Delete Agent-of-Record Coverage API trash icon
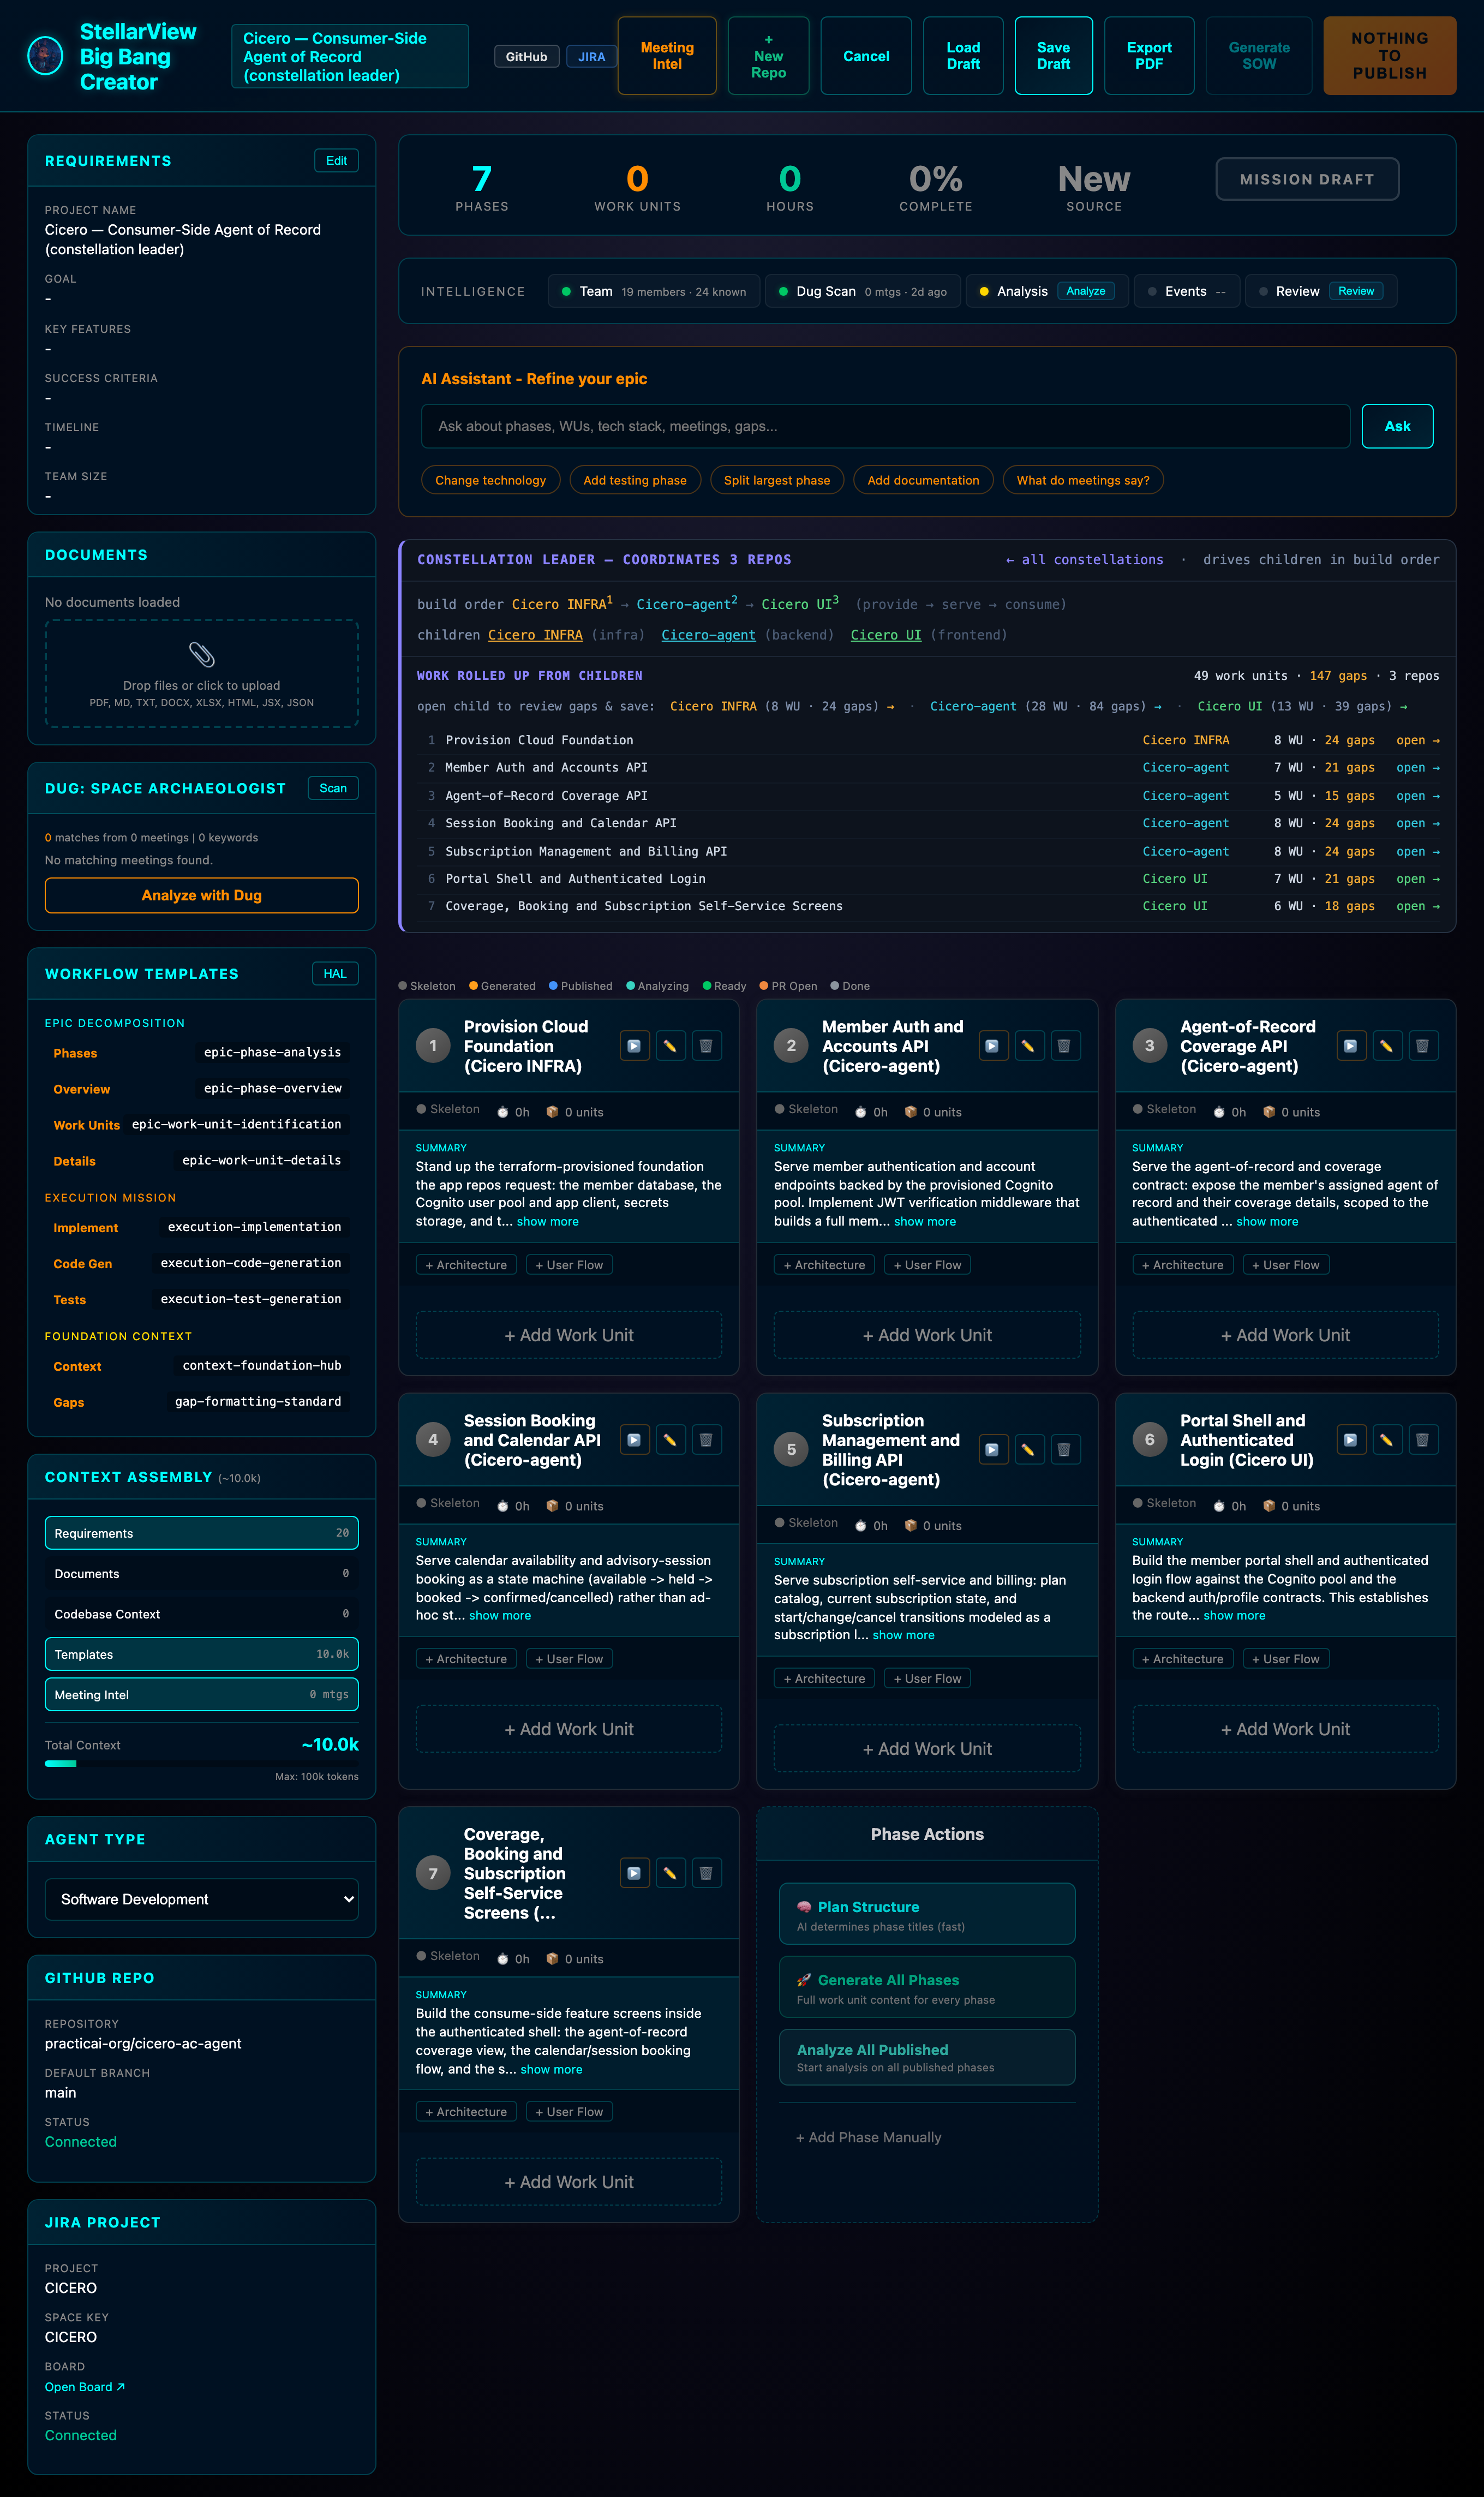The width and height of the screenshot is (1484, 2497). click(x=1422, y=1046)
